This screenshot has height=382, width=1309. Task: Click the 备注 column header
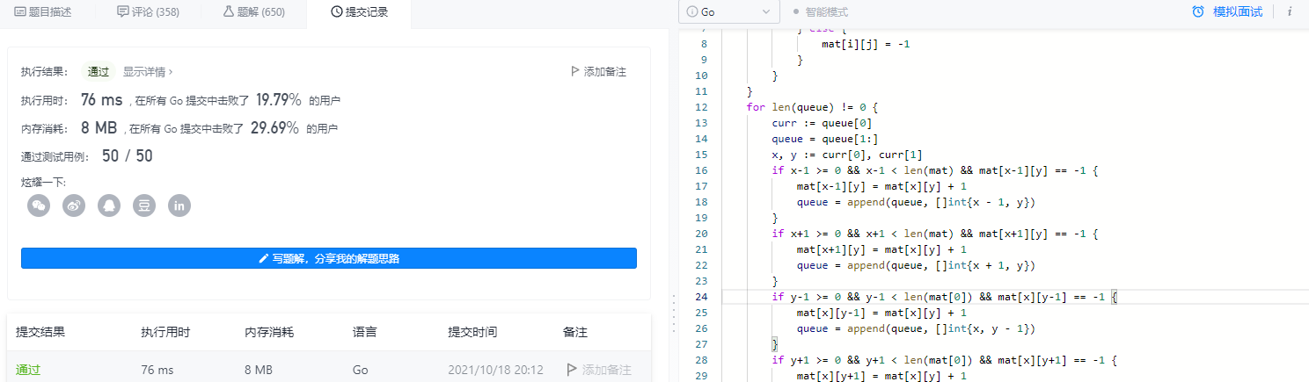575,333
